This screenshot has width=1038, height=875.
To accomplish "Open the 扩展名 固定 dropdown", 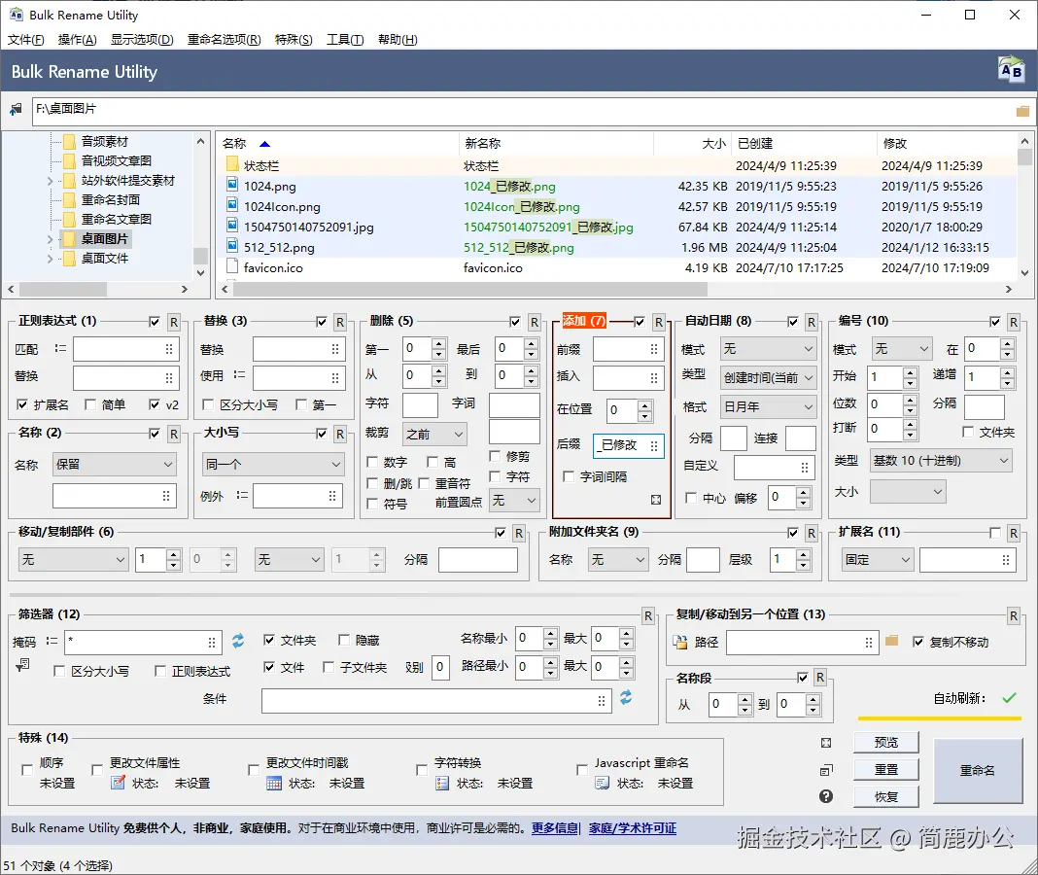I will [x=877, y=560].
